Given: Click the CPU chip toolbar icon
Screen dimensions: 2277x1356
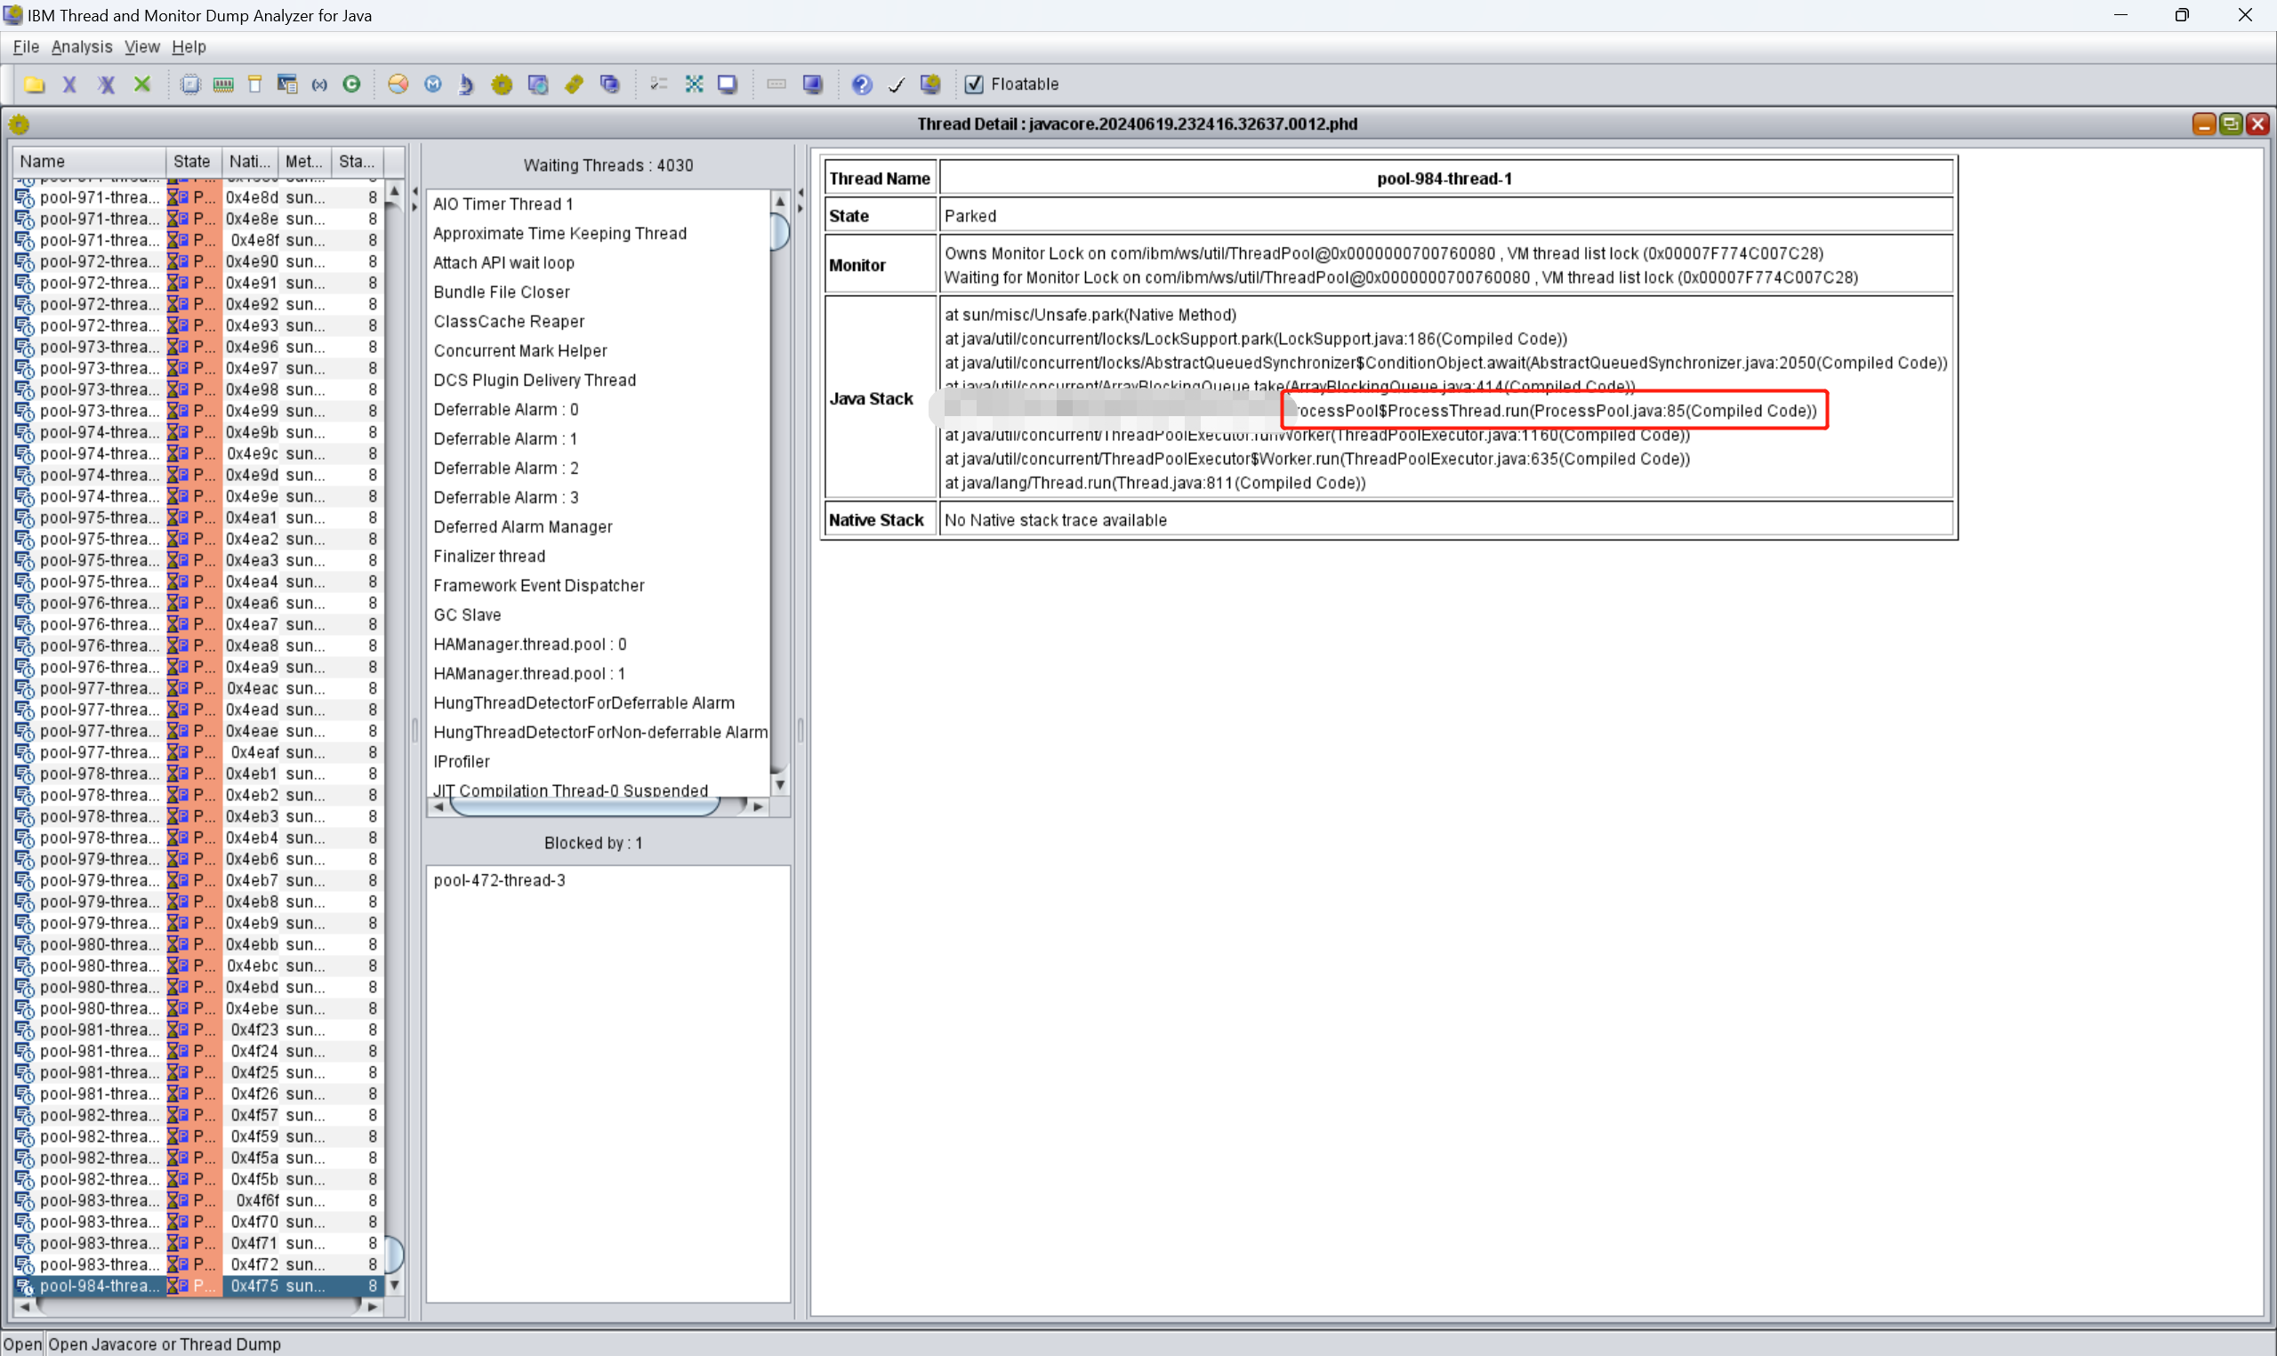Looking at the screenshot, I should (190, 84).
